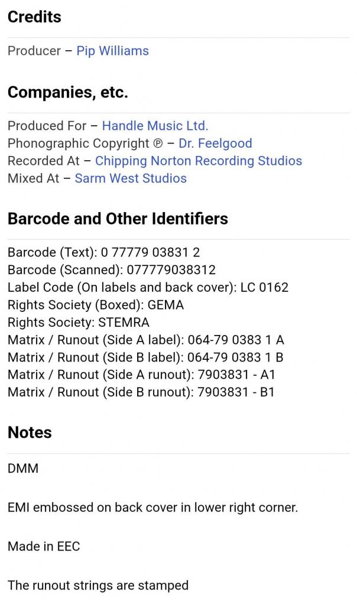Viewport: 357px width, 605px height.
Task: Click the "Companies, etc." section heading
Action: point(67,92)
